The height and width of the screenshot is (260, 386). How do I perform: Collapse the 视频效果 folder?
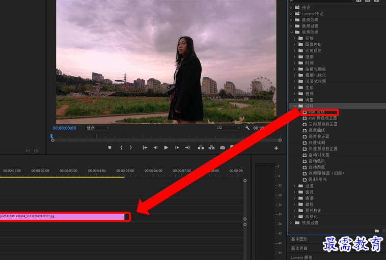tap(291, 32)
